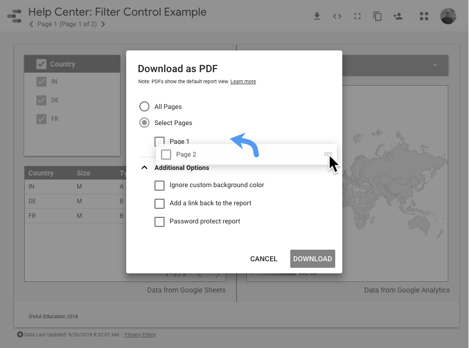Viewport: 470px width, 348px height.
Task: Open the Privacy Policy link at the bottom
Action: (x=140, y=334)
